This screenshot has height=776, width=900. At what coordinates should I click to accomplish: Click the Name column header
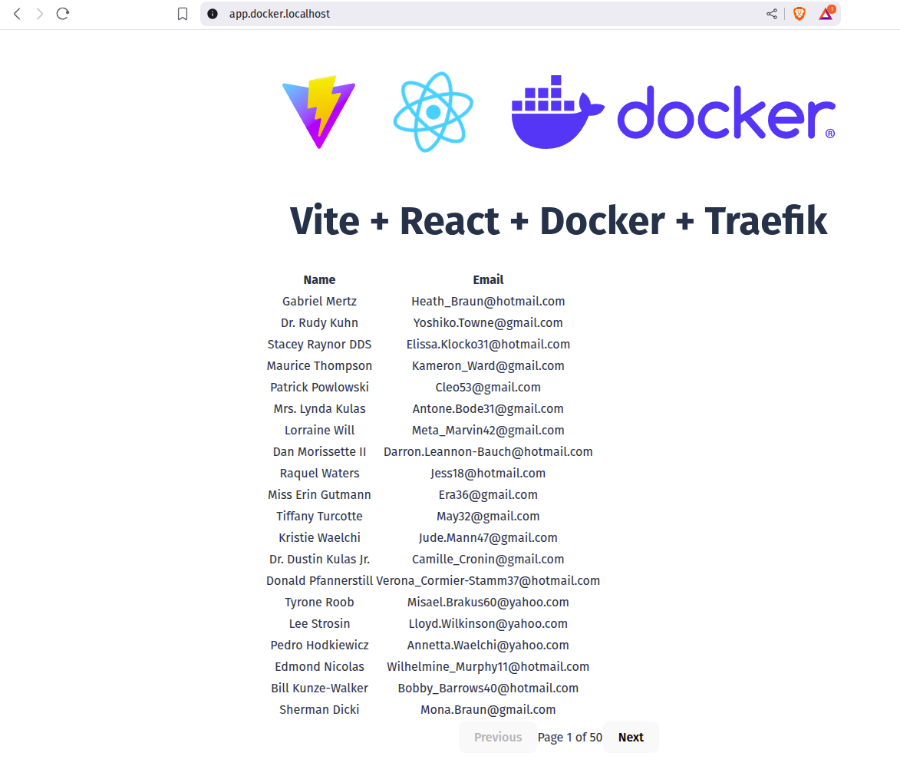tap(319, 279)
